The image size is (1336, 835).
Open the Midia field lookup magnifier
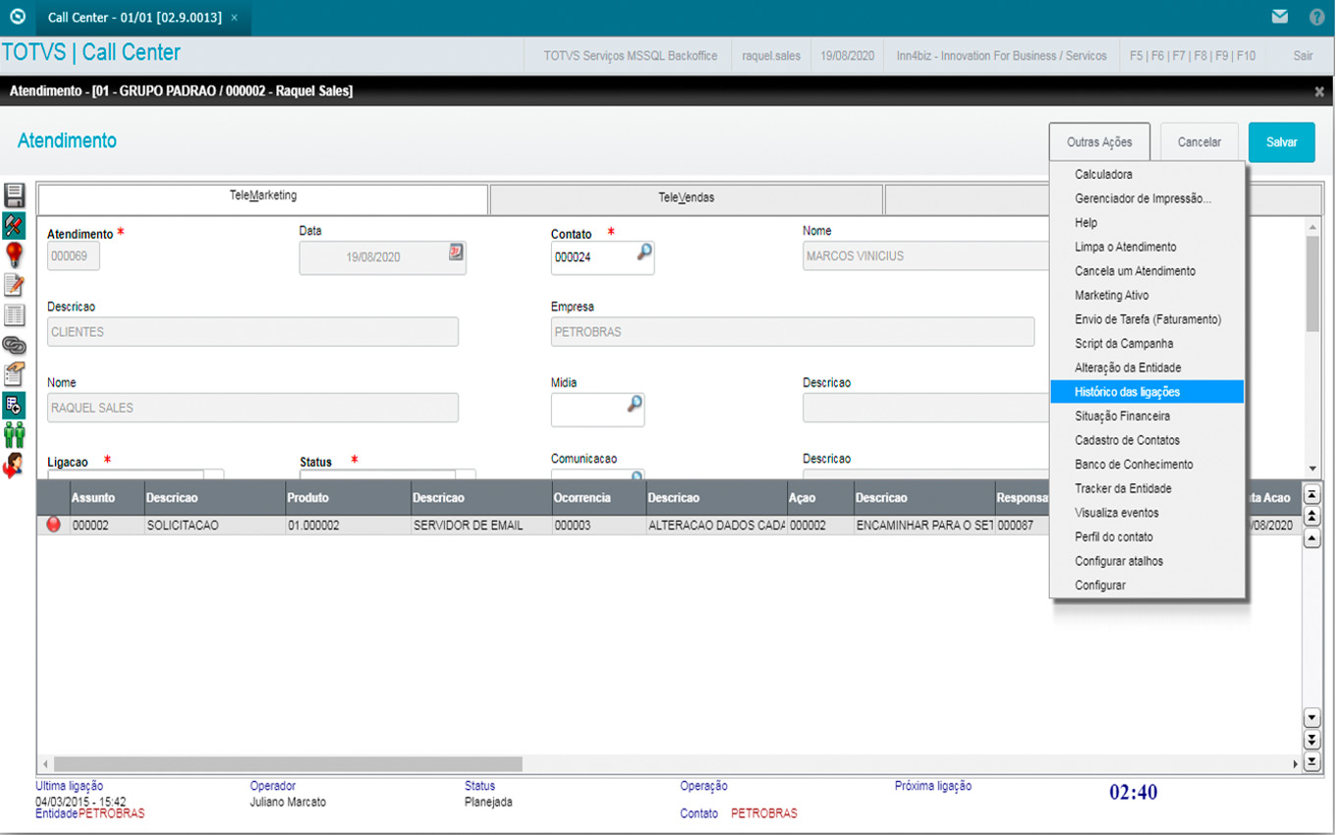tap(635, 404)
